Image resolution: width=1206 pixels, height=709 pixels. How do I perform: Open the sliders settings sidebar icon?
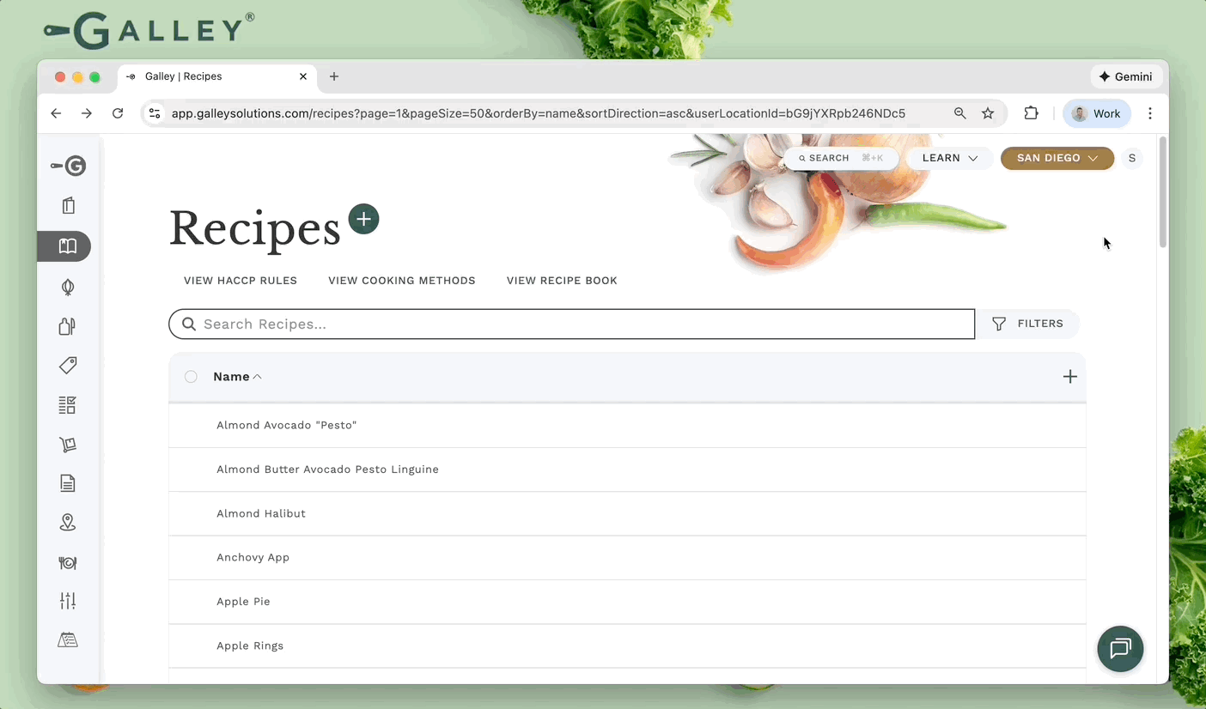click(x=68, y=601)
